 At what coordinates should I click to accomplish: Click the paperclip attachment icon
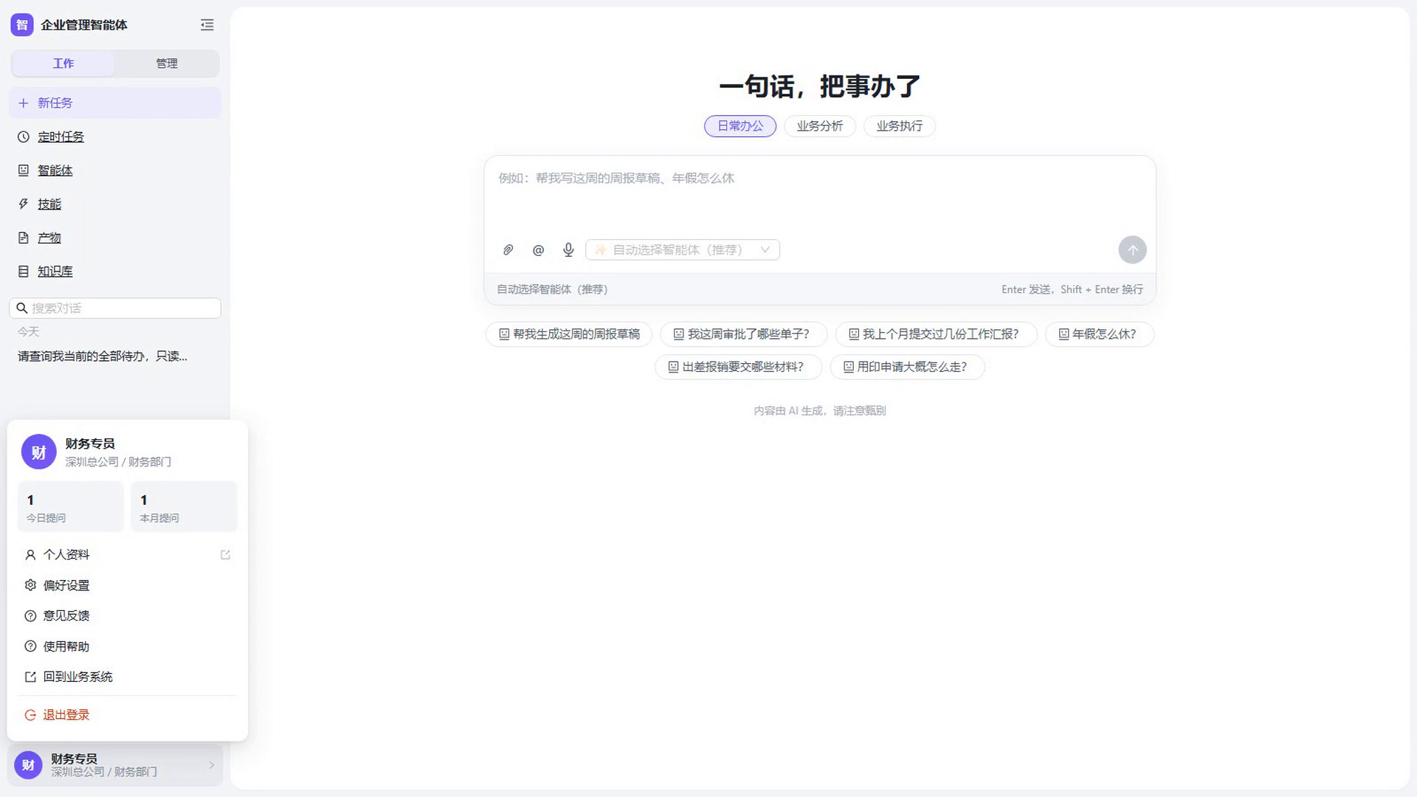pyautogui.click(x=508, y=250)
